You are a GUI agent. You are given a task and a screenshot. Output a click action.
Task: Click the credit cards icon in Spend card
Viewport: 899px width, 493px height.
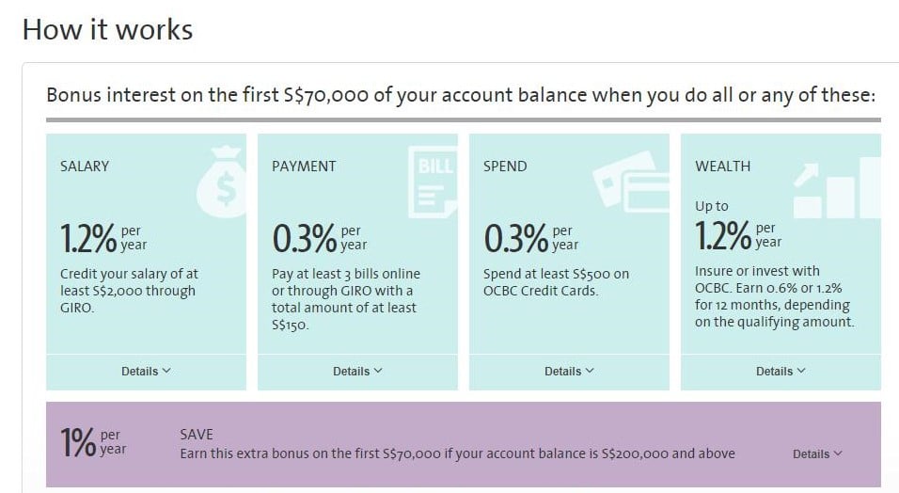[x=631, y=182]
